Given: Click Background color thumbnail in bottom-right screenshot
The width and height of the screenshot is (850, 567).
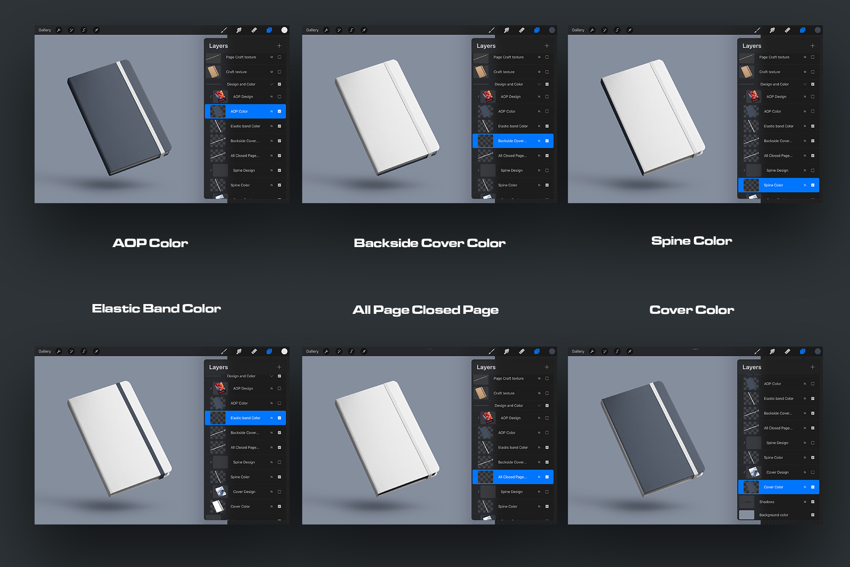Looking at the screenshot, I should (746, 515).
